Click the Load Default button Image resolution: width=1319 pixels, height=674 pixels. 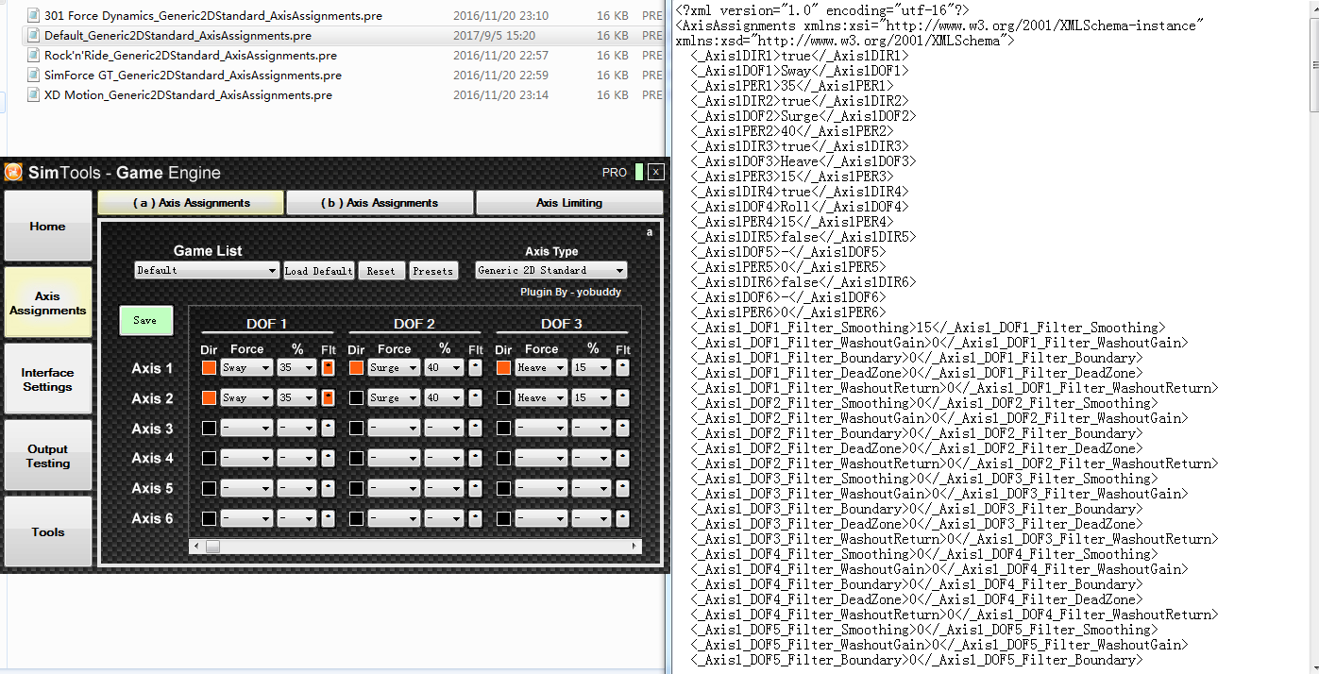[319, 271]
